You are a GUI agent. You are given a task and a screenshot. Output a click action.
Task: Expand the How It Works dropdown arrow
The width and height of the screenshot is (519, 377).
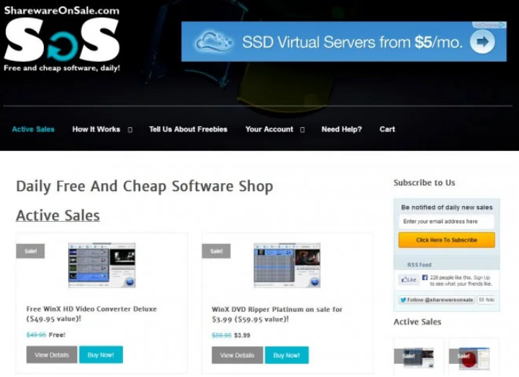pyautogui.click(x=130, y=130)
